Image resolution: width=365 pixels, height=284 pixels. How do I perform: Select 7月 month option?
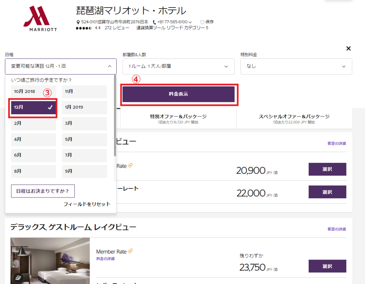coord(84,155)
